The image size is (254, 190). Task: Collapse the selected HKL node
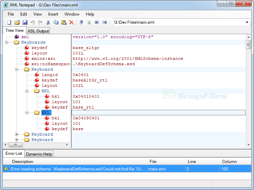point(27,113)
